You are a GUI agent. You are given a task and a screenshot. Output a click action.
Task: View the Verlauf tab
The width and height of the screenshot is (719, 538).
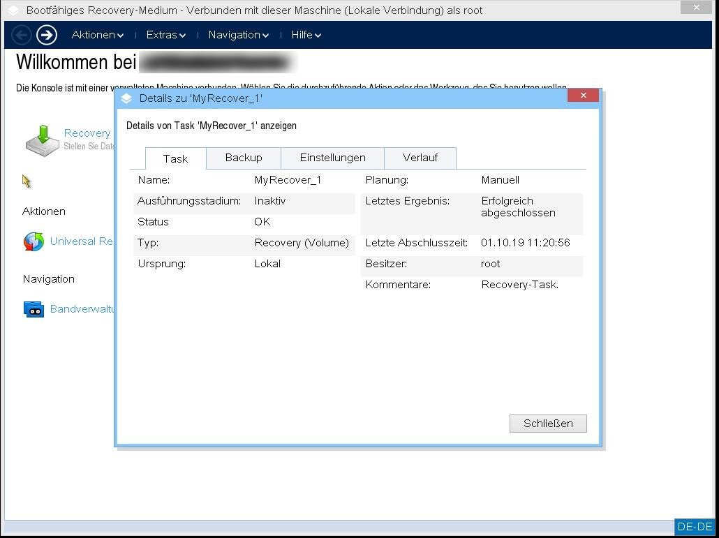(420, 158)
